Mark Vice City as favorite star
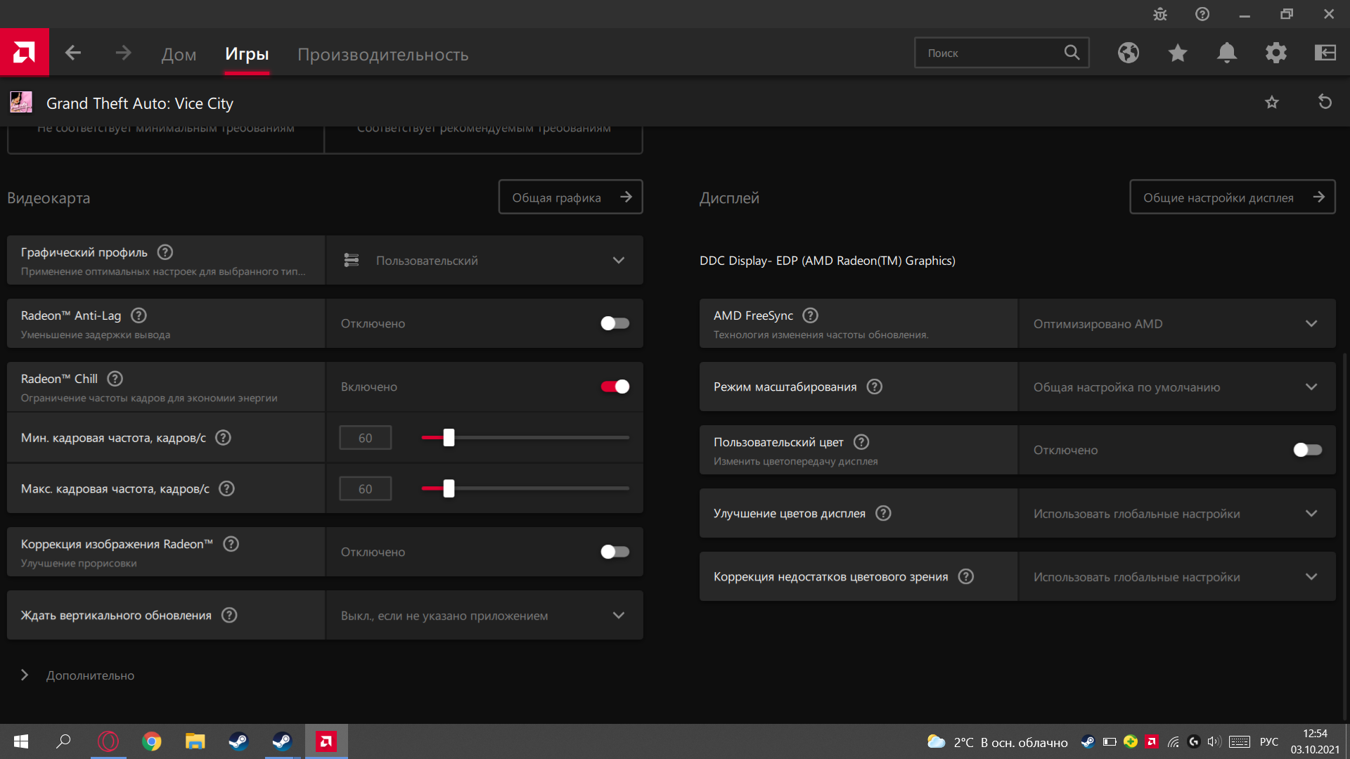The width and height of the screenshot is (1350, 759). point(1272,103)
